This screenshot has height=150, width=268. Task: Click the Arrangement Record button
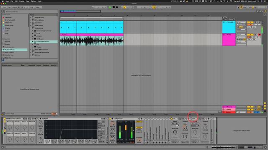coord(117,7)
